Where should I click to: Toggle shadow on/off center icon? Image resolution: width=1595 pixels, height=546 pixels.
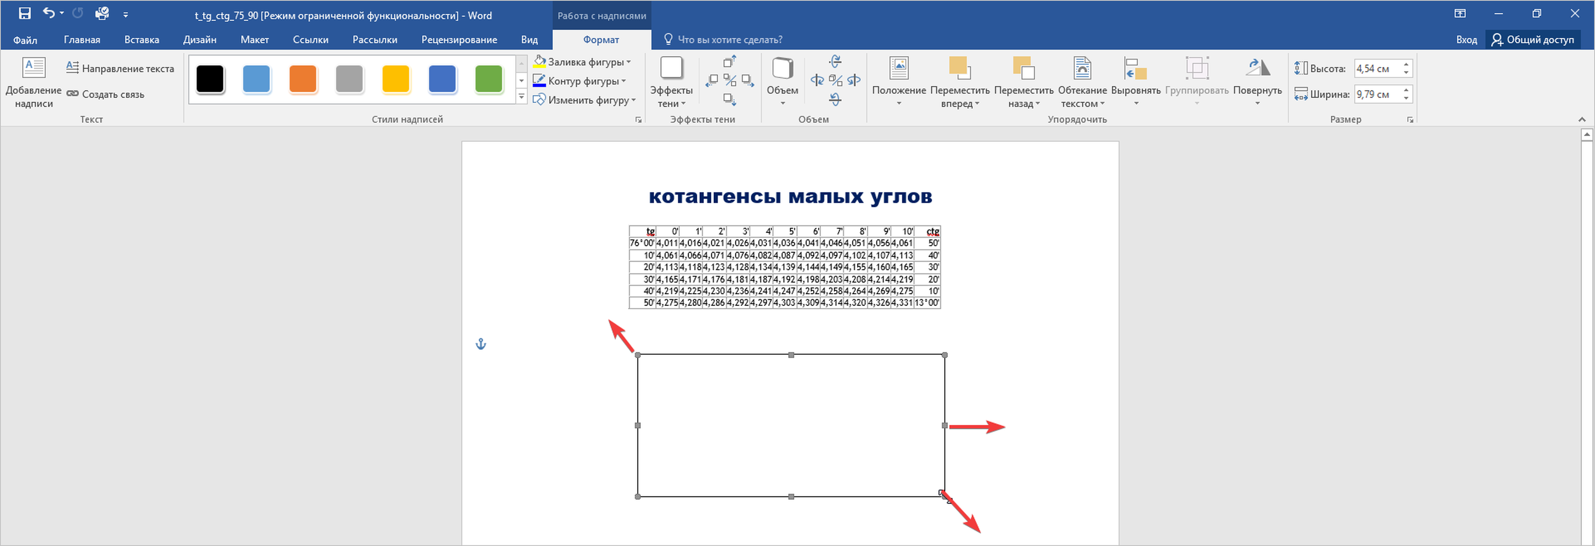click(730, 81)
